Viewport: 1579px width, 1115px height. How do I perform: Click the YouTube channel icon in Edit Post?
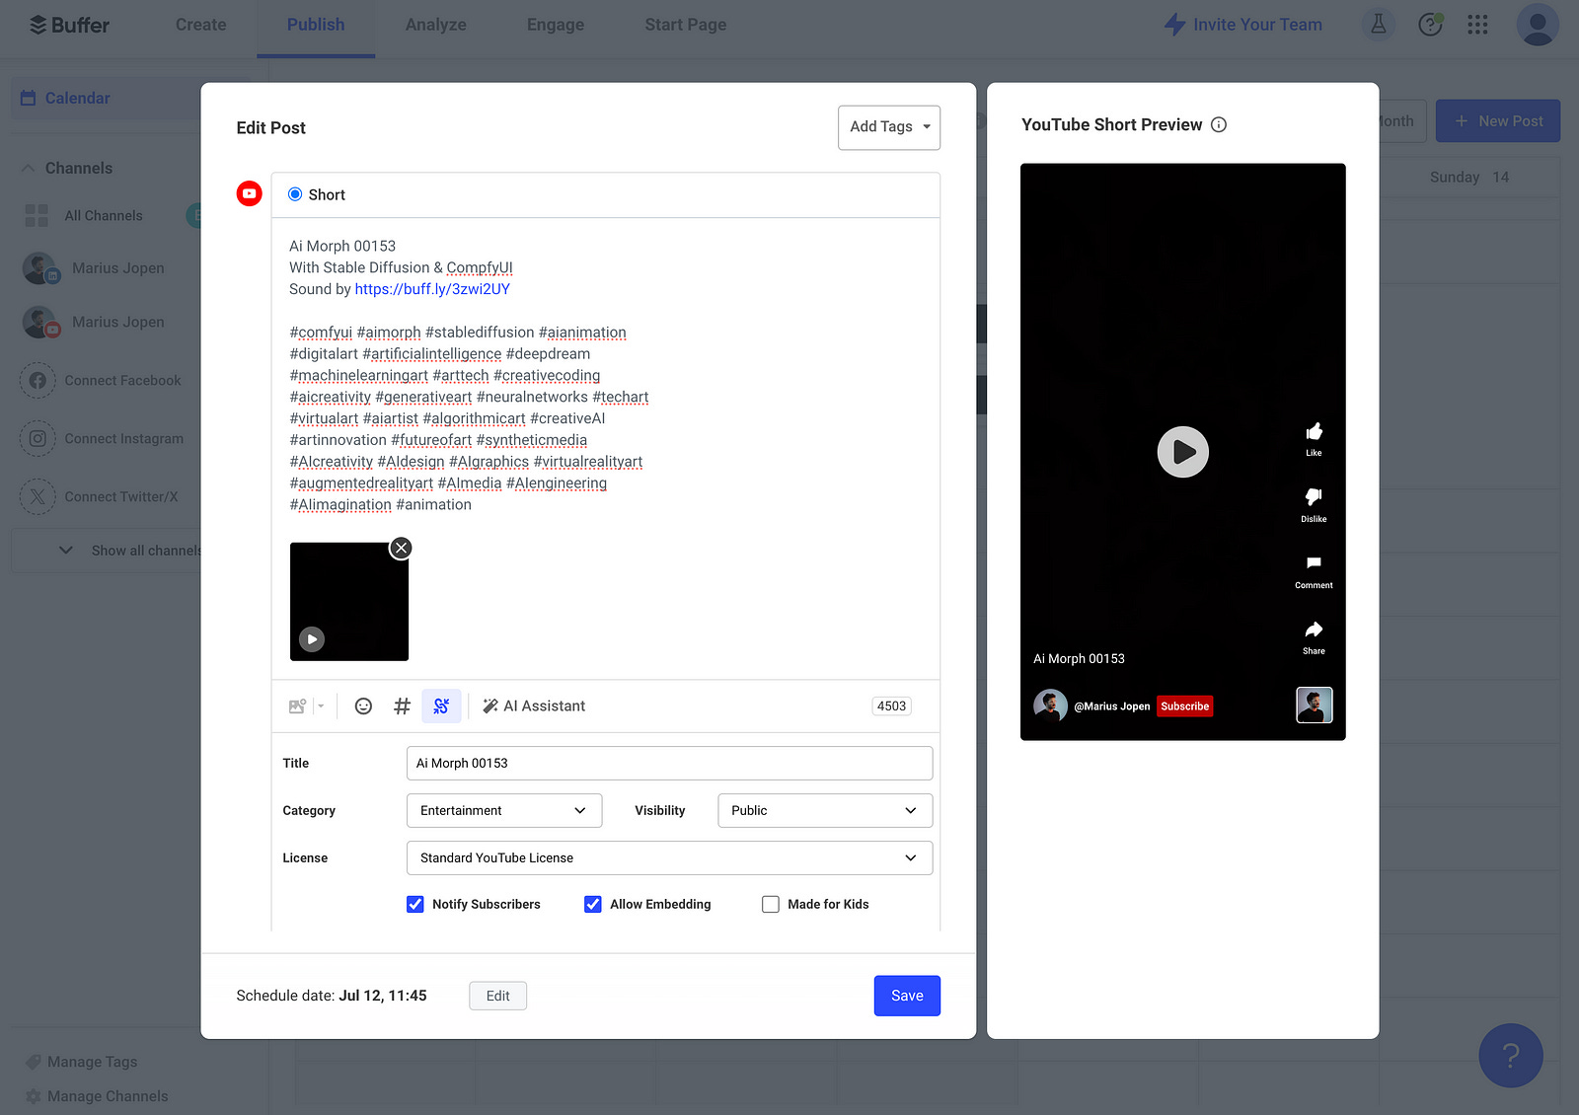click(249, 193)
